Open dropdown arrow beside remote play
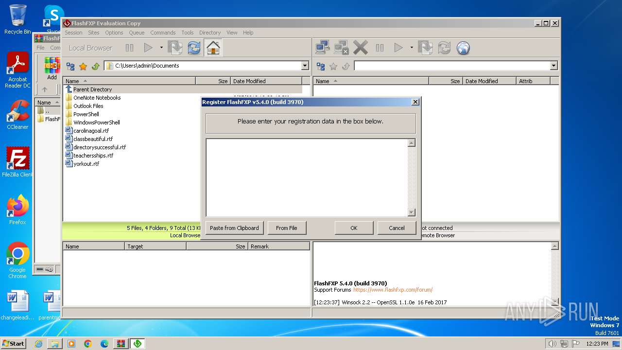 click(412, 48)
